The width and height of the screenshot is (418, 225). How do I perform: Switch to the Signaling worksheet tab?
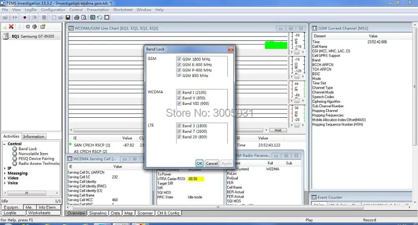point(97,213)
